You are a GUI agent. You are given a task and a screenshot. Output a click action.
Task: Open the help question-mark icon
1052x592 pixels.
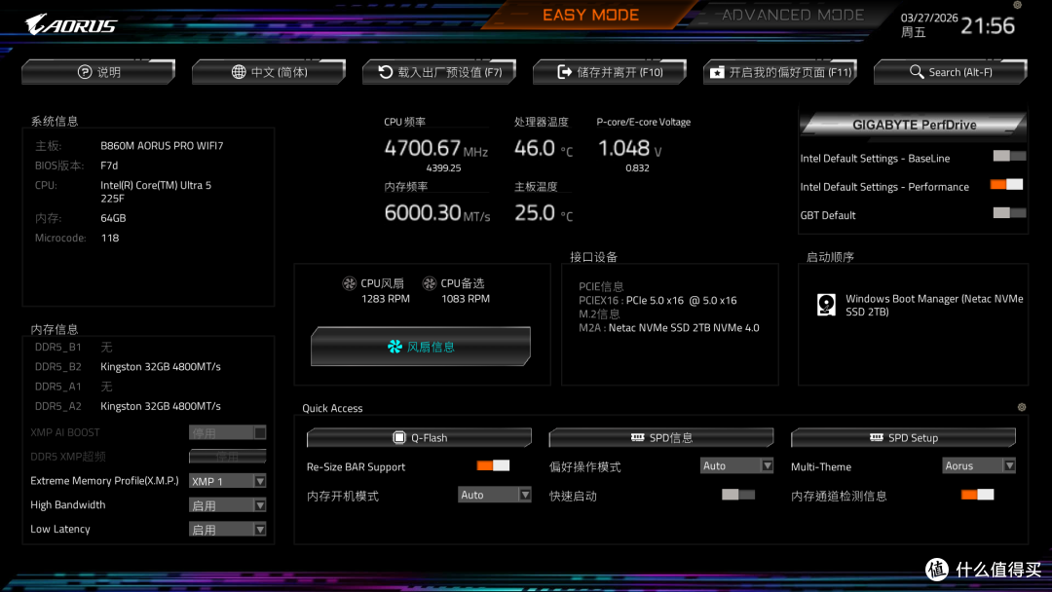tap(85, 72)
